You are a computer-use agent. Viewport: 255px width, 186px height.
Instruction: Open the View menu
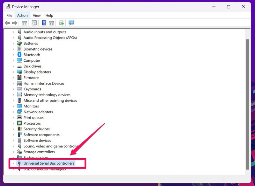37,15
